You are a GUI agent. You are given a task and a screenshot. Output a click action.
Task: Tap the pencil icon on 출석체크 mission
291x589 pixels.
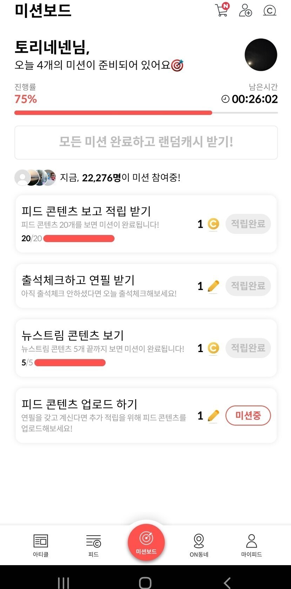(x=213, y=286)
